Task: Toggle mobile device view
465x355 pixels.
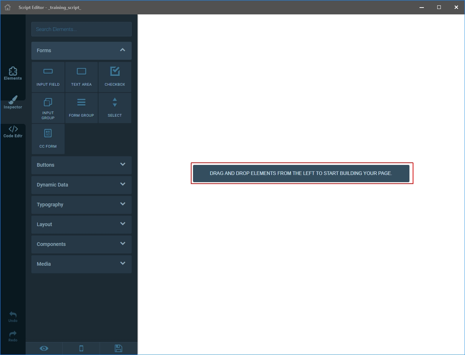Action: pyautogui.click(x=81, y=348)
